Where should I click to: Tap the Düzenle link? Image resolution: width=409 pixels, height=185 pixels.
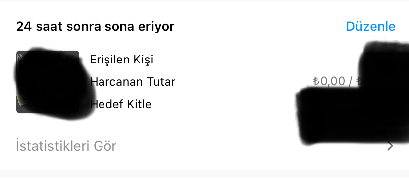click(371, 26)
